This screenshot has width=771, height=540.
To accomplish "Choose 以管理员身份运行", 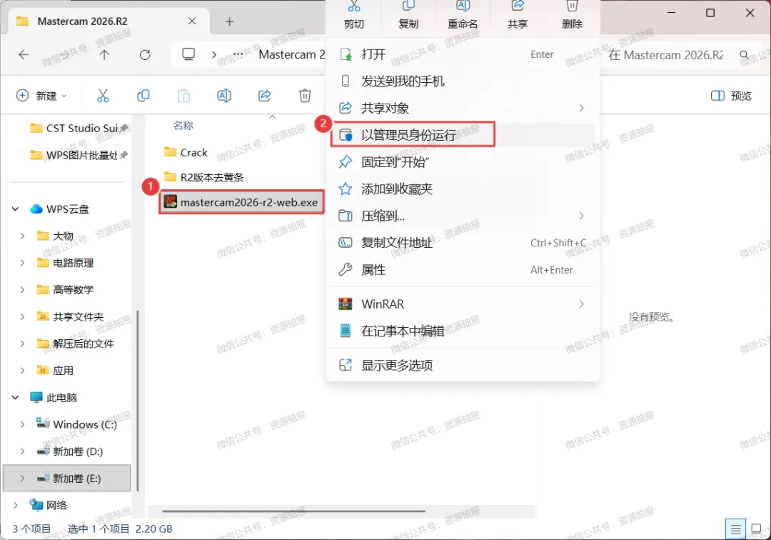I will coord(463,135).
